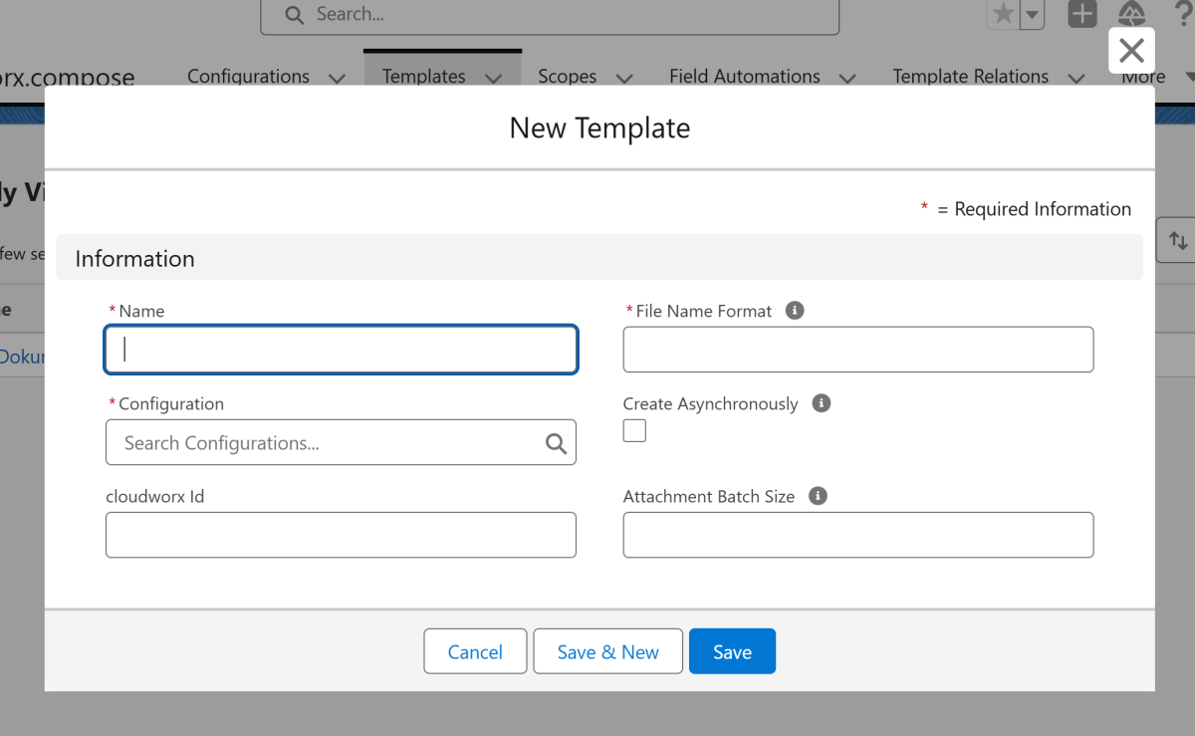
Task: Click the Save & New button
Action: (x=607, y=651)
